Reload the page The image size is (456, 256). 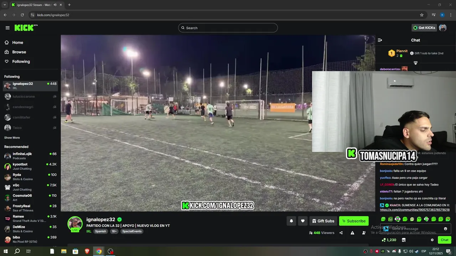(x=22, y=15)
